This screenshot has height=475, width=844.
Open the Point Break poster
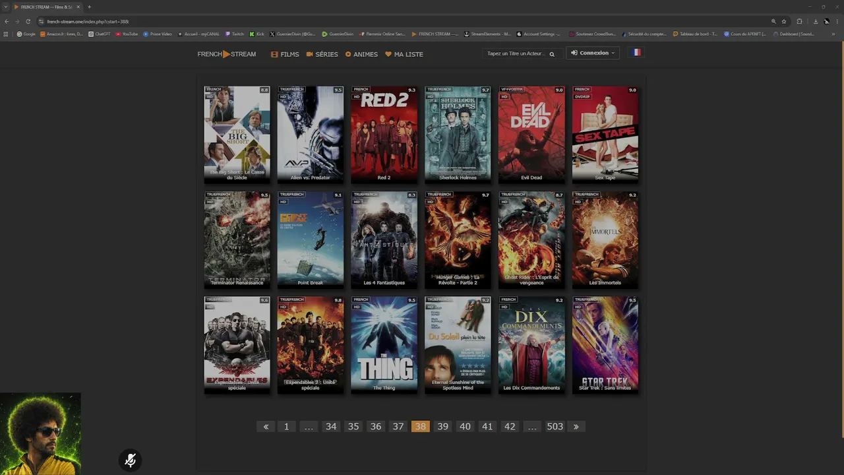[311, 239]
